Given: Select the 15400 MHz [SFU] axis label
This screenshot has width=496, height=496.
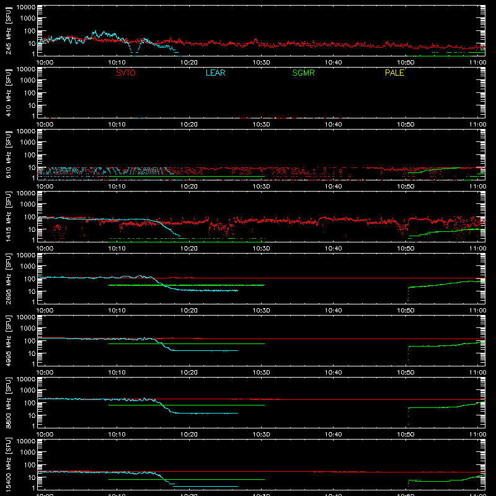Looking at the screenshot, I should click(9, 465).
